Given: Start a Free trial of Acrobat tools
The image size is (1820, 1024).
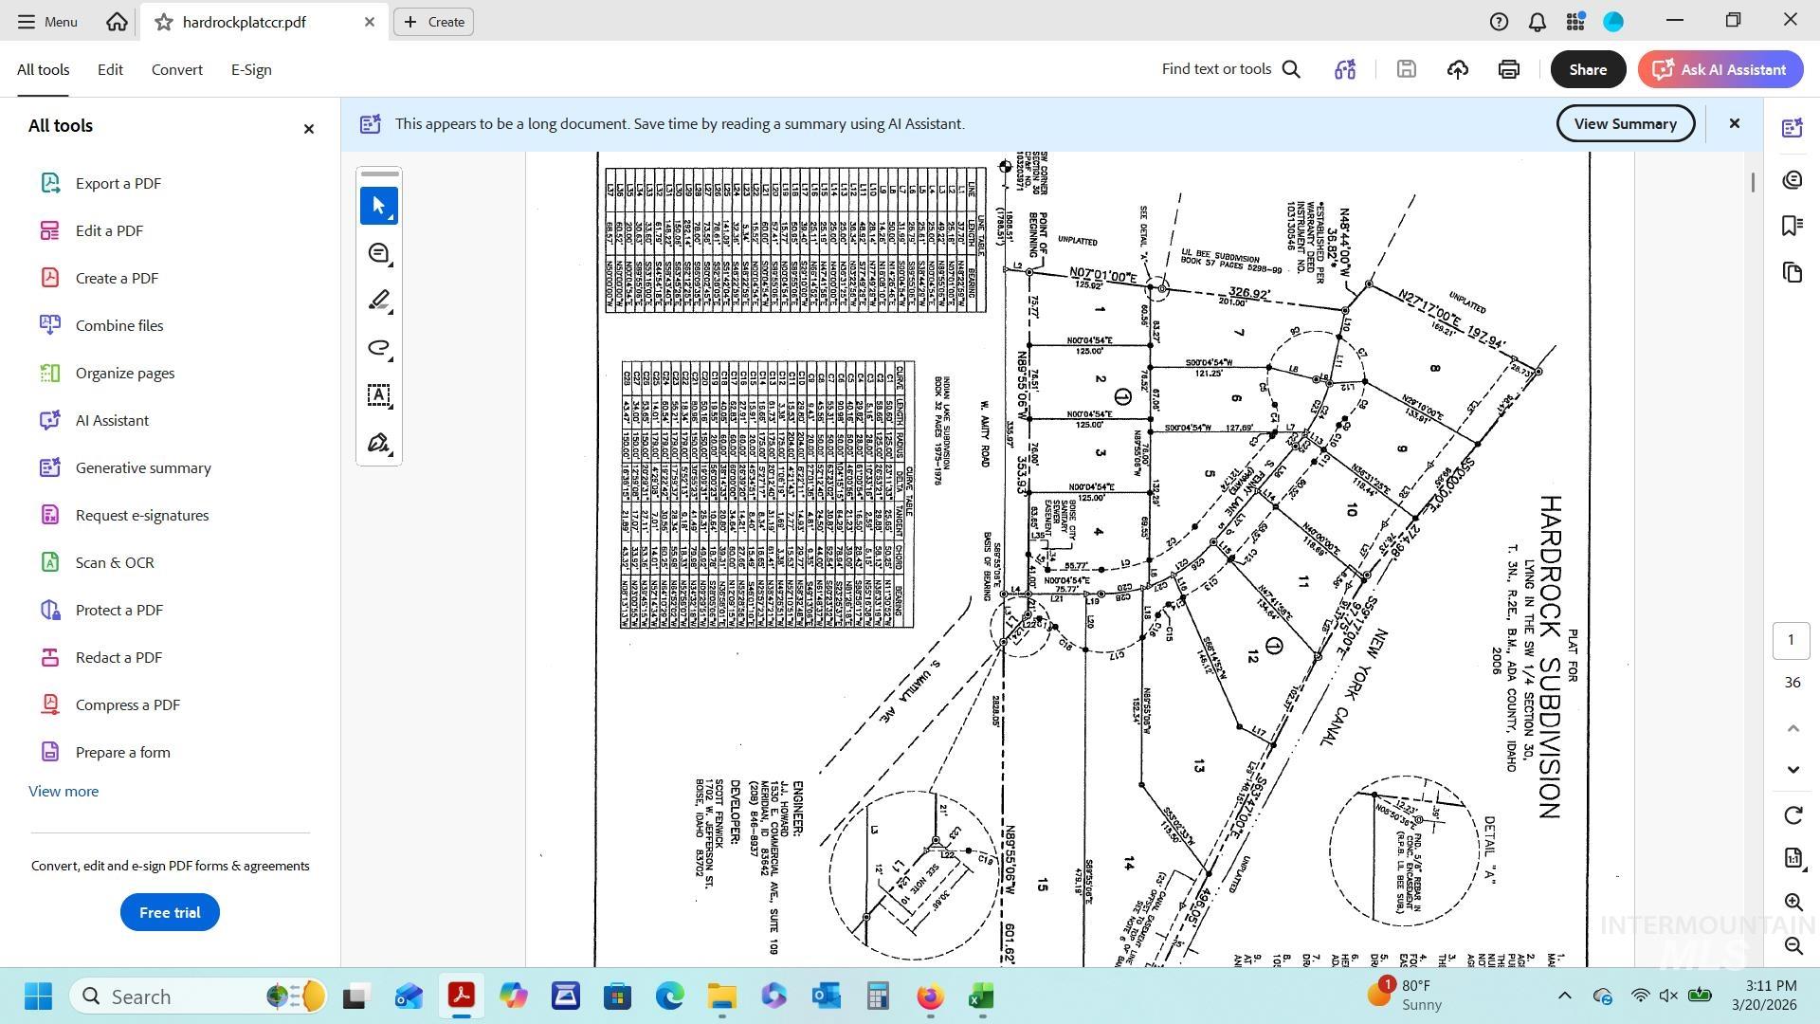Looking at the screenshot, I should [169, 912].
